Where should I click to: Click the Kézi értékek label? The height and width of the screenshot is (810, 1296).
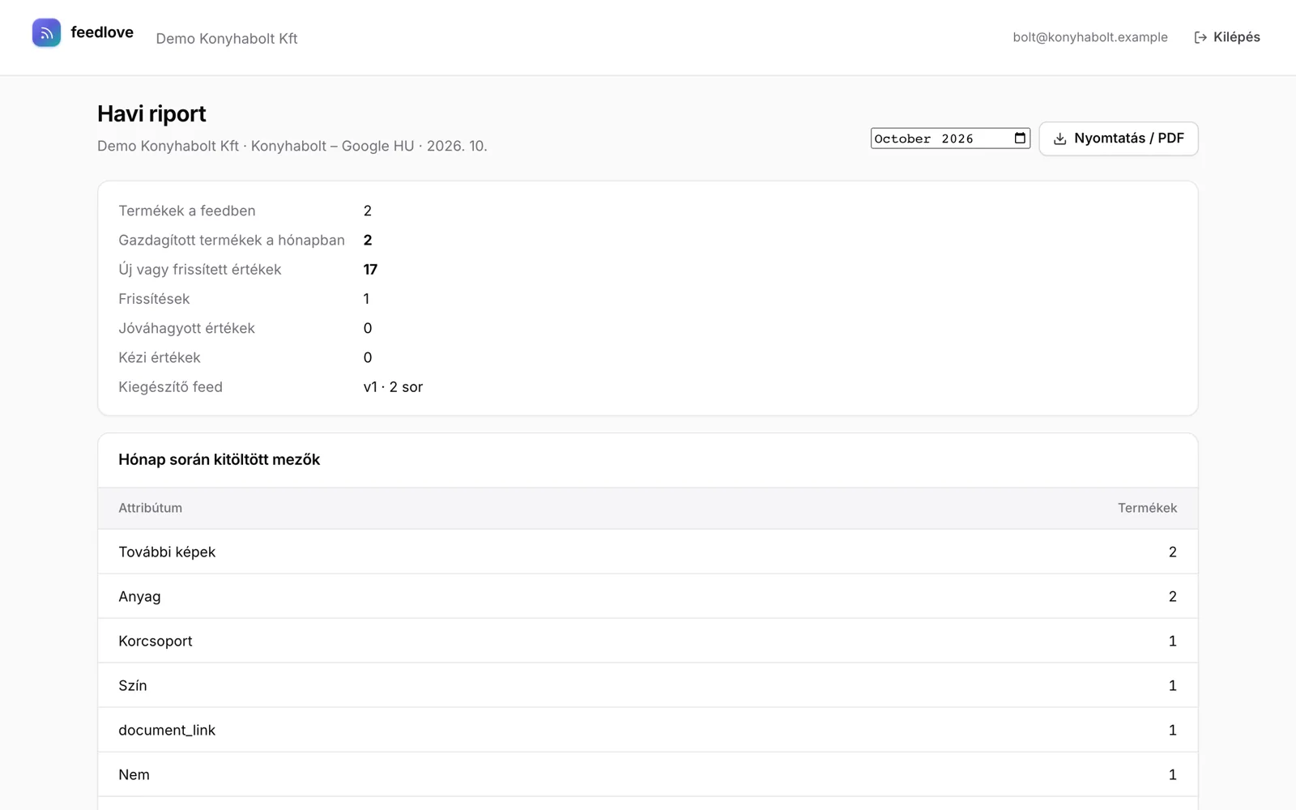pyautogui.click(x=160, y=357)
